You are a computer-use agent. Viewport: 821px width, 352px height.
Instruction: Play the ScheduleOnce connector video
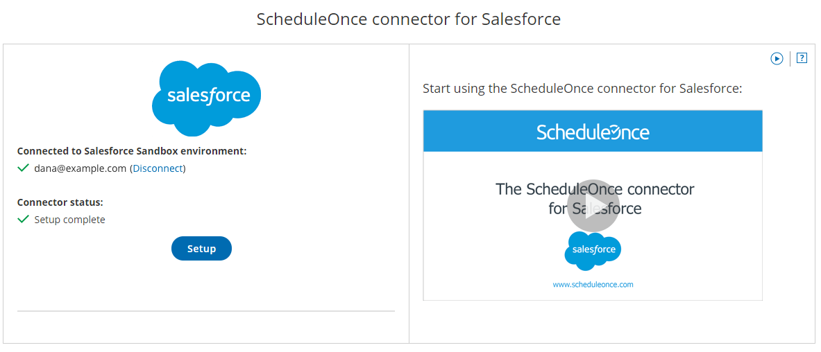point(593,206)
